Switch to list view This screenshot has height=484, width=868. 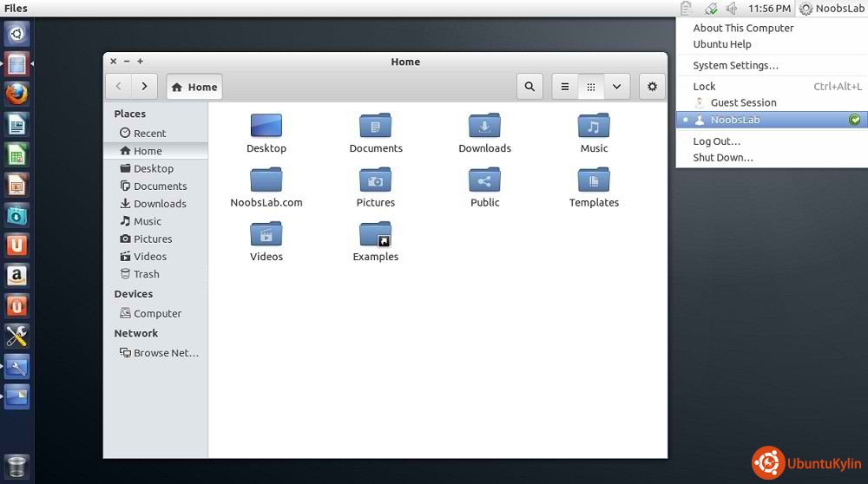(565, 87)
